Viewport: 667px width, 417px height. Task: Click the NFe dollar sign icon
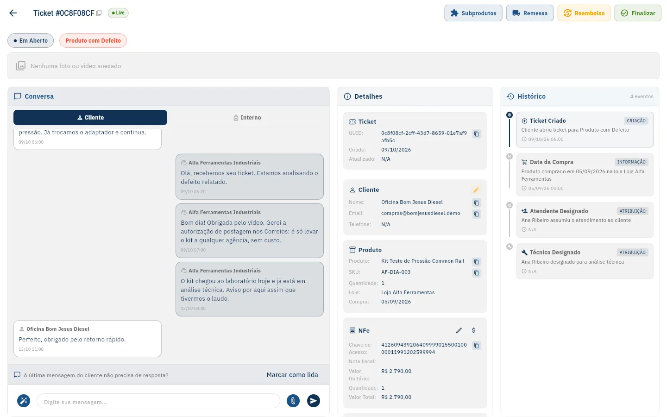(473, 330)
